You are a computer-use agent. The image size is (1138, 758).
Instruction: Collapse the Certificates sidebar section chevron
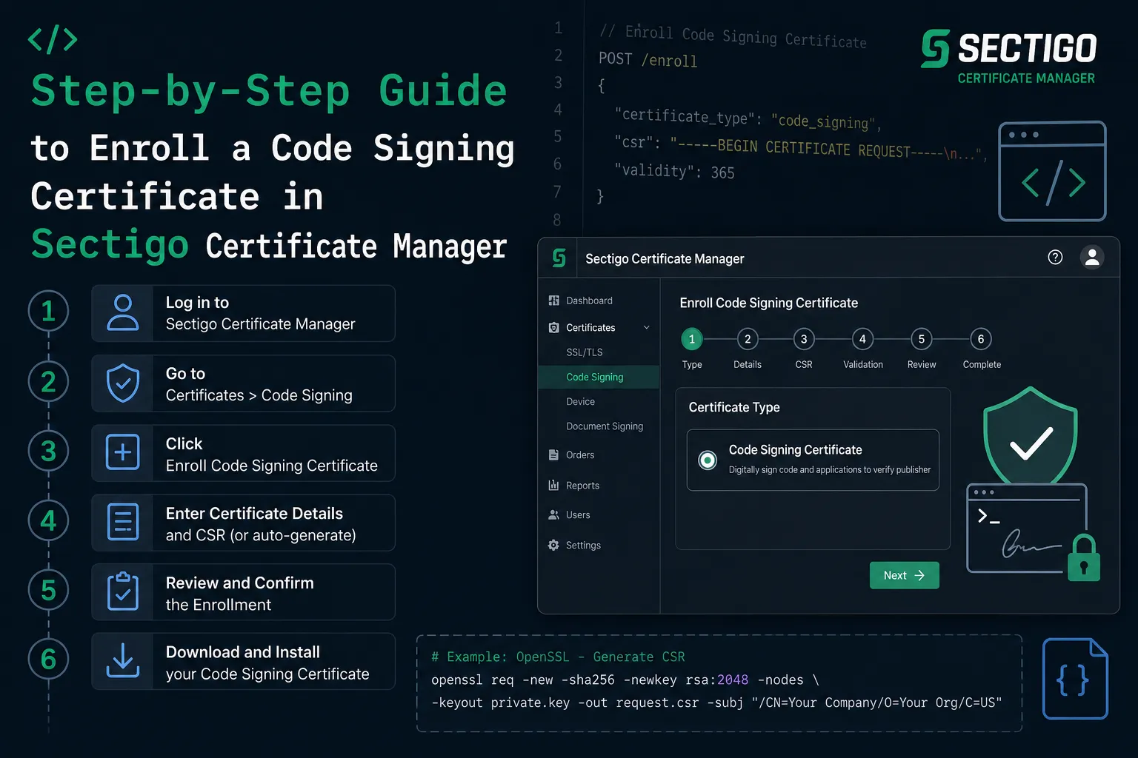(646, 327)
